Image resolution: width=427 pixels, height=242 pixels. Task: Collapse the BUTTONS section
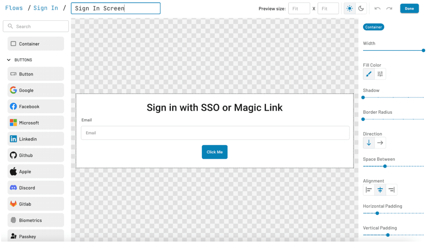9,60
